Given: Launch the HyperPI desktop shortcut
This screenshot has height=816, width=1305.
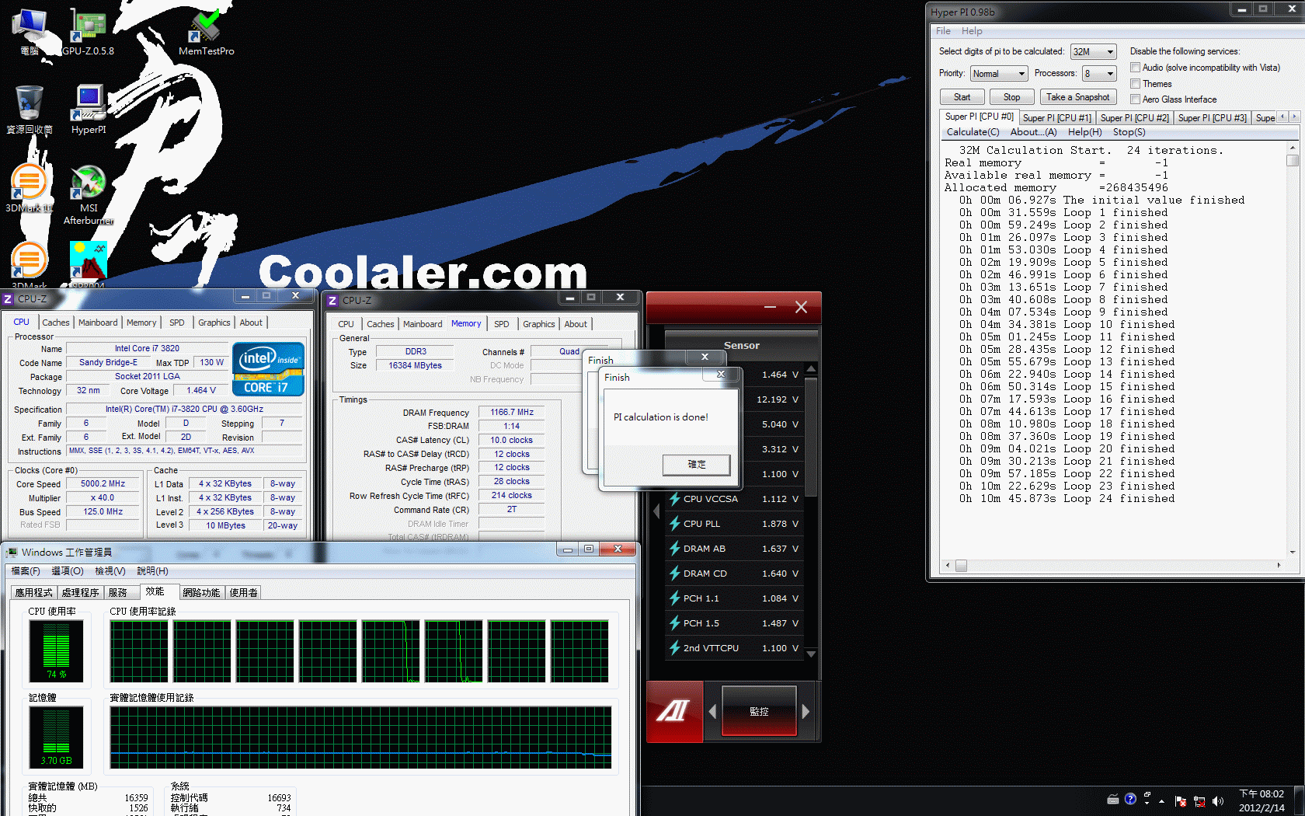Looking at the screenshot, I should click(89, 110).
